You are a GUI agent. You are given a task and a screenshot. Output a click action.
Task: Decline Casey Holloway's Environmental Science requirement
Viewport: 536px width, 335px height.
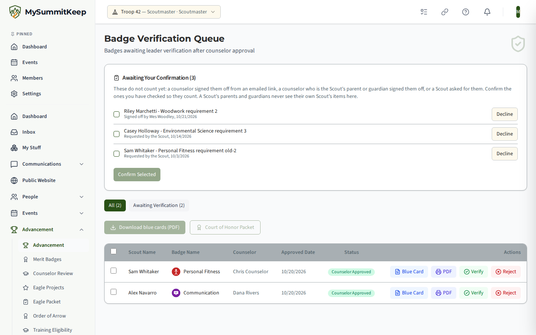[505, 134]
